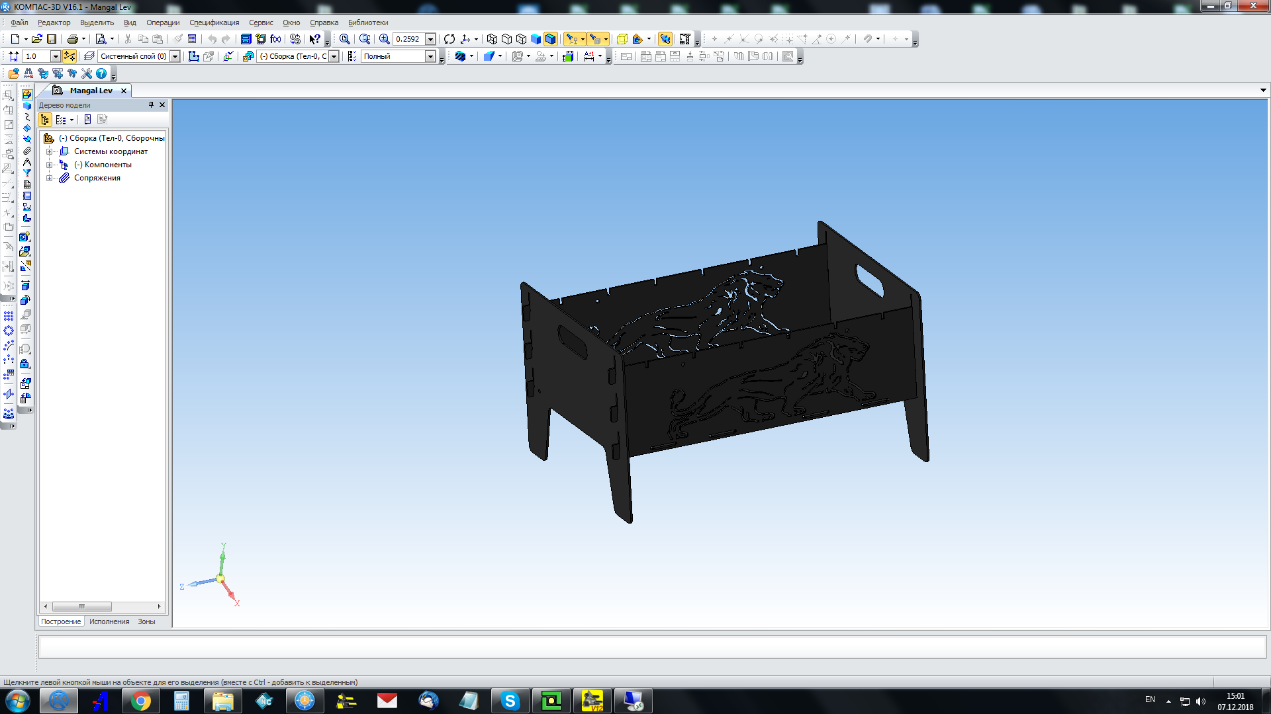1271x714 pixels.
Task: Open the 'Редактор' menu
Action: pyautogui.click(x=54, y=22)
